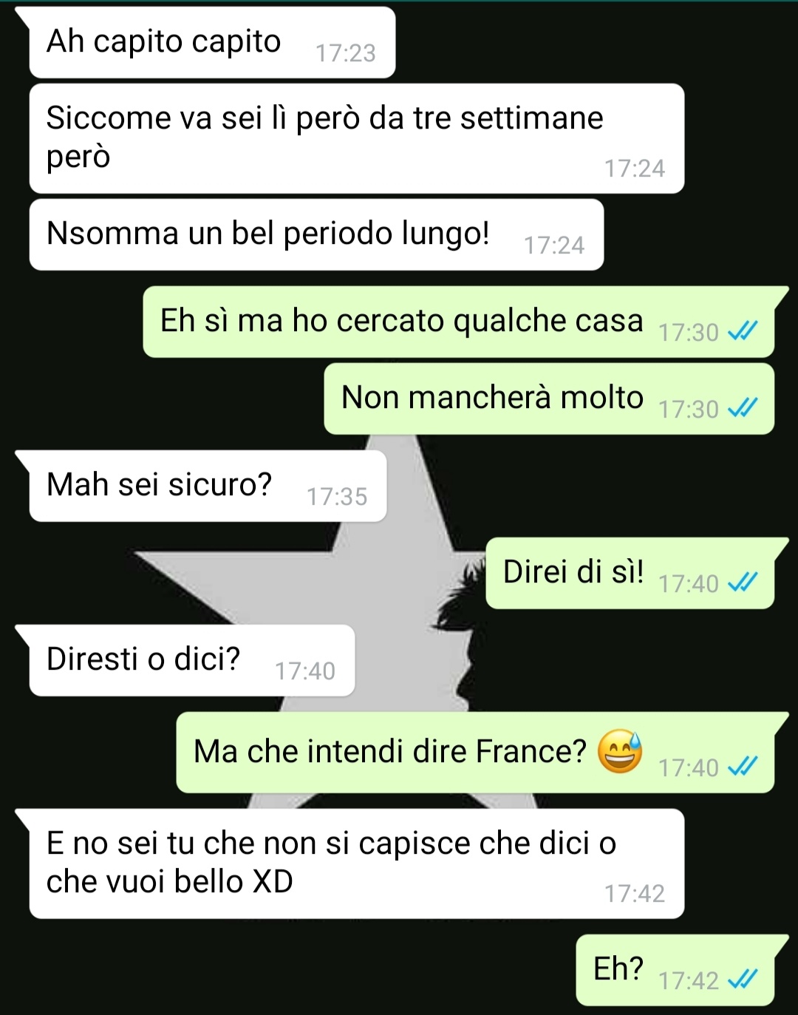
Task: Tap the 17:23 timestamp on first message
Action: coord(346,53)
